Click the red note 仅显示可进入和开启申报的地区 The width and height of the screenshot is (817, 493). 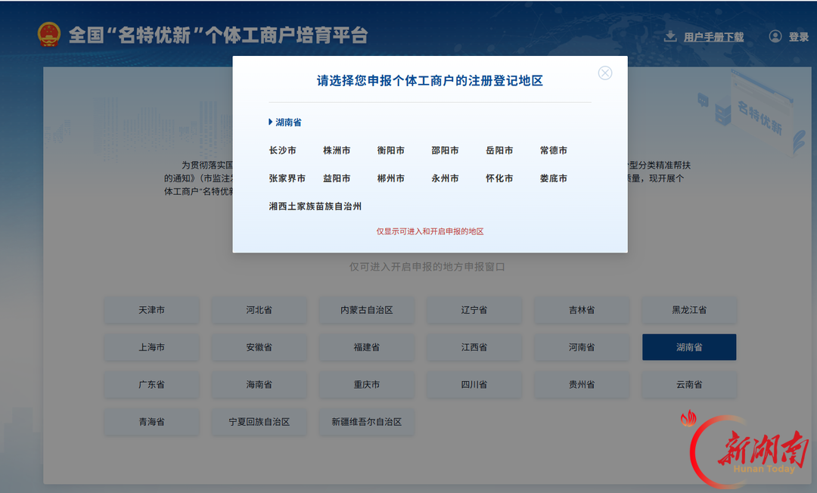(430, 231)
